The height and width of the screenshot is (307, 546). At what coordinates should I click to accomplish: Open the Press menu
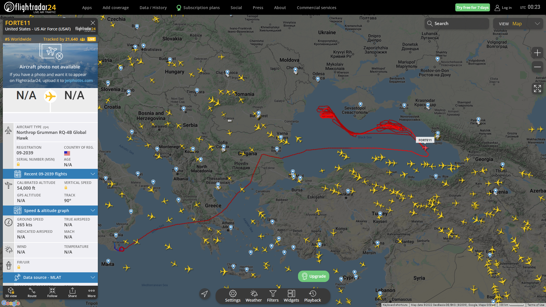tap(258, 8)
